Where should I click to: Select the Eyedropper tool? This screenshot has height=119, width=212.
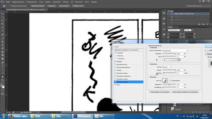[x=2, y=31]
